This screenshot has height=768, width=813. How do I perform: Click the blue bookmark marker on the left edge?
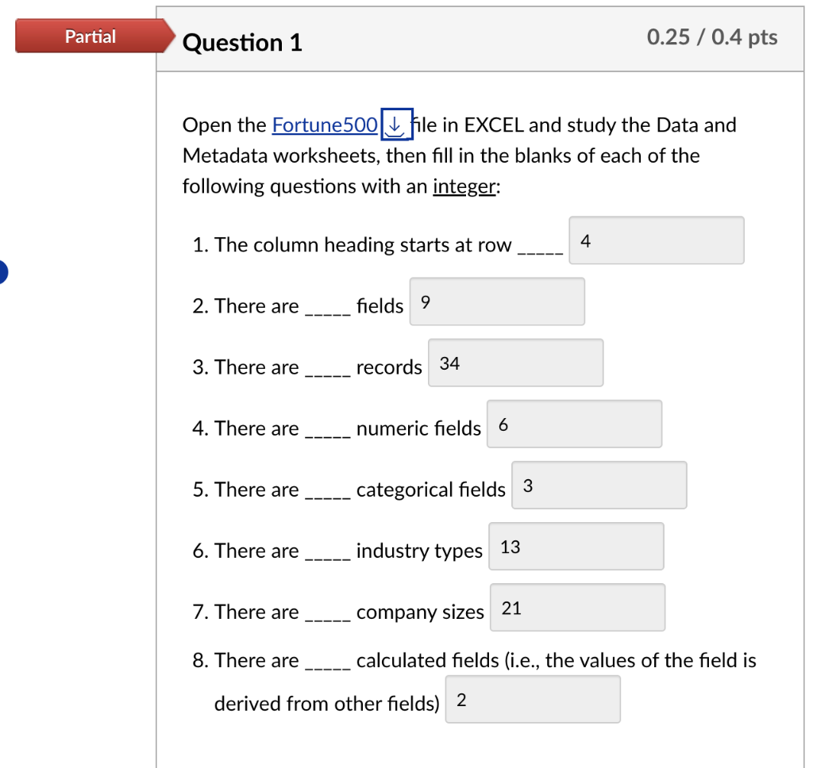pyautogui.click(x=3, y=272)
